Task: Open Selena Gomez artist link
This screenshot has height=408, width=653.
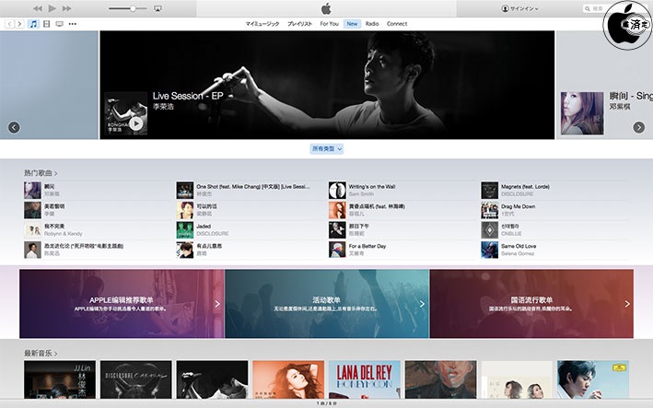Action: [518, 253]
